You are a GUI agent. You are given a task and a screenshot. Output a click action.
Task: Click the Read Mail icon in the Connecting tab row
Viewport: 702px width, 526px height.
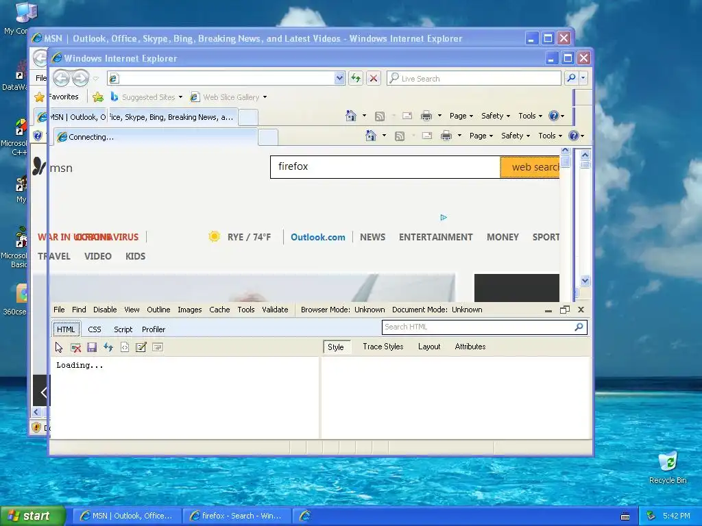pyautogui.click(x=427, y=136)
